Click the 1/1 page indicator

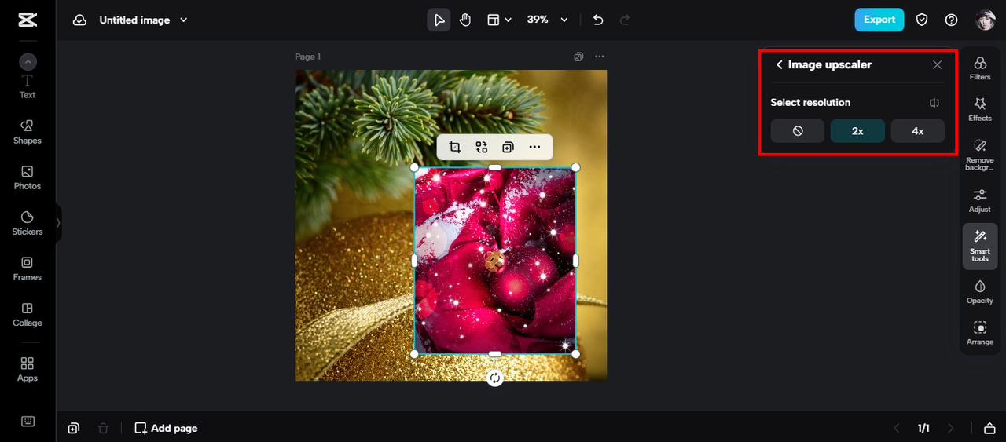coord(923,428)
